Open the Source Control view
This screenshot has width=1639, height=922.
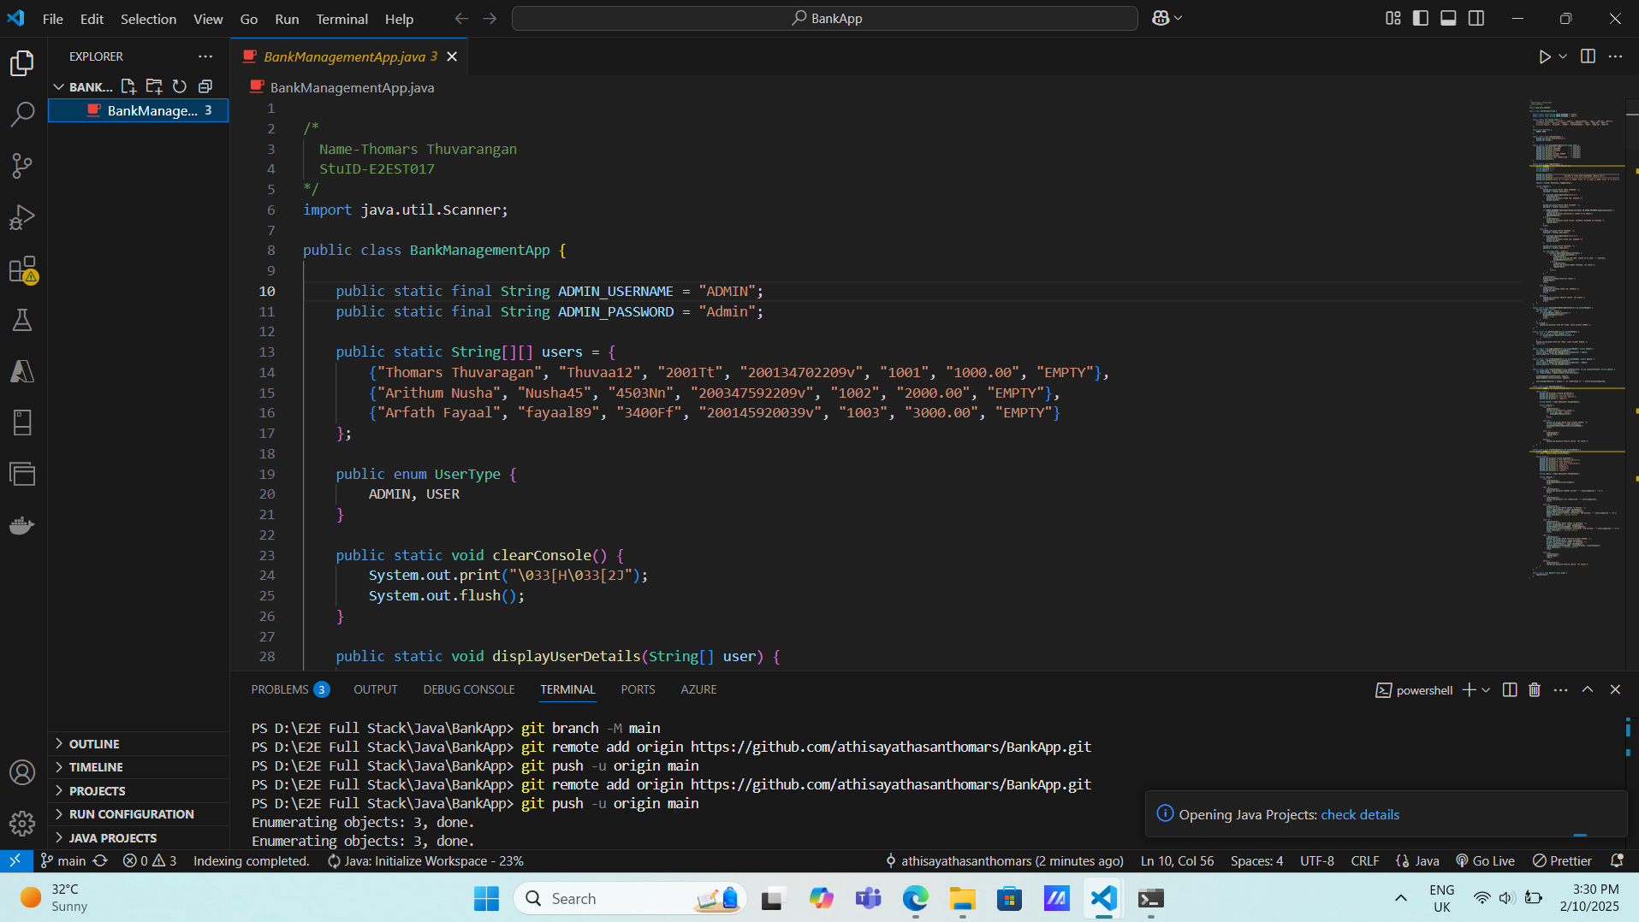tap(22, 165)
